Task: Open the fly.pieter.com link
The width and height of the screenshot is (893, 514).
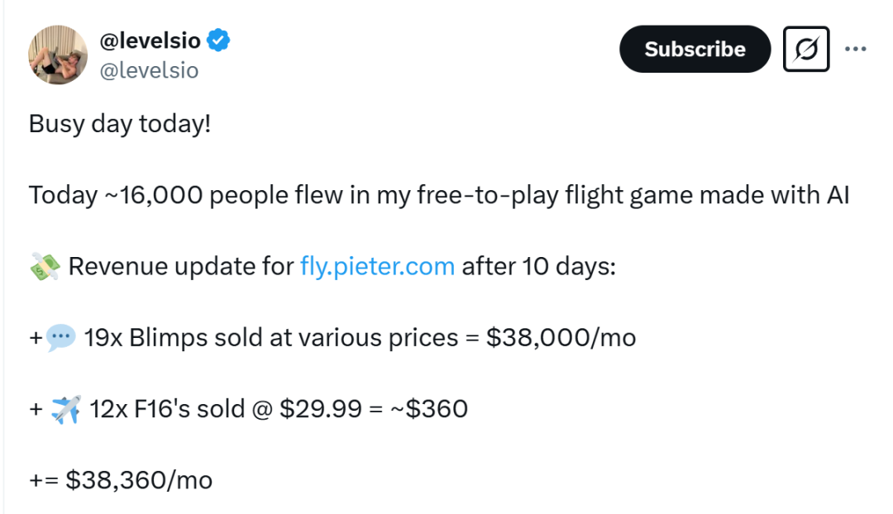Action: click(377, 266)
